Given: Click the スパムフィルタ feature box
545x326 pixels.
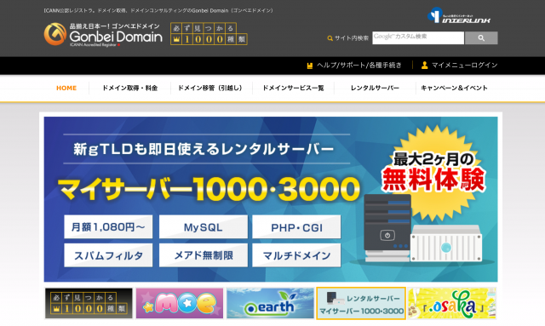Looking at the screenshot, I should [x=108, y=255].
